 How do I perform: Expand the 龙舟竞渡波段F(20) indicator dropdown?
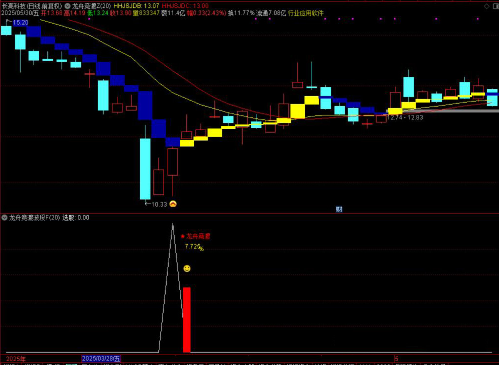[x=5, y=217]
